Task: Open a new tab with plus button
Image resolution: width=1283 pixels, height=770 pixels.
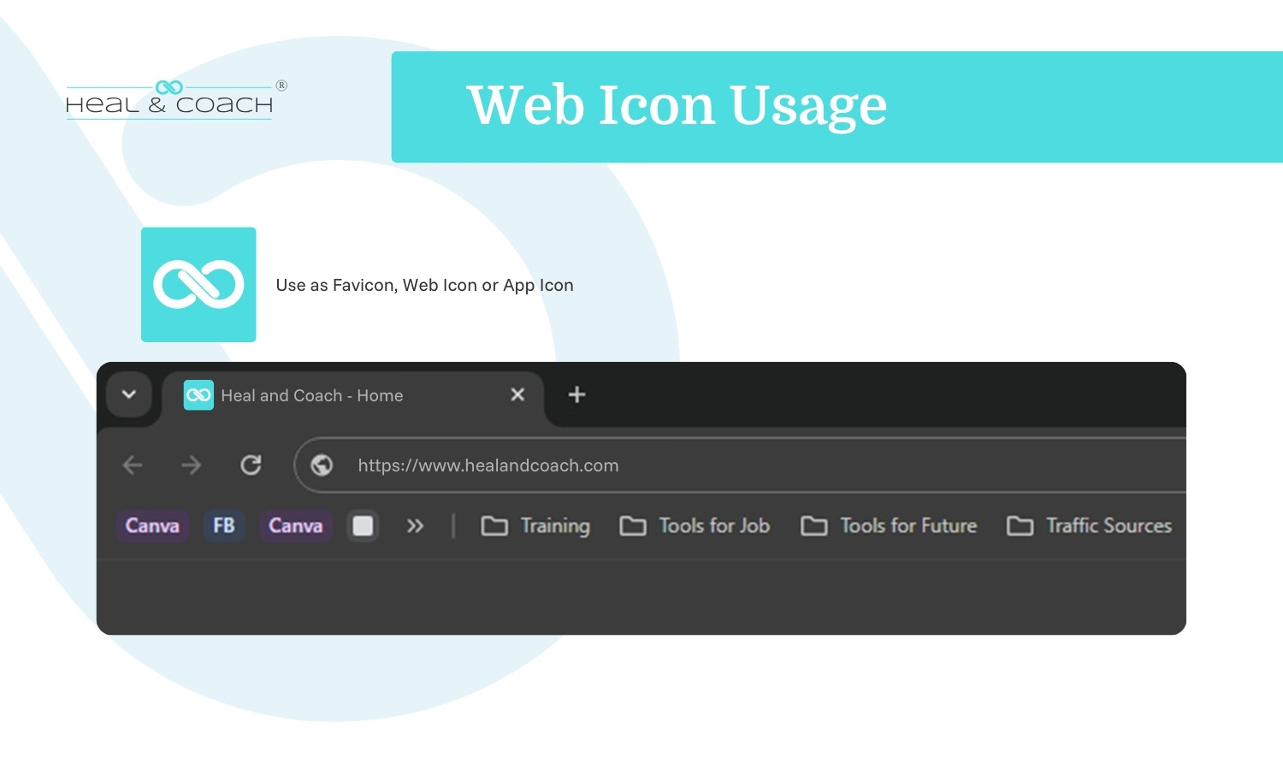Action: point(576,394)
